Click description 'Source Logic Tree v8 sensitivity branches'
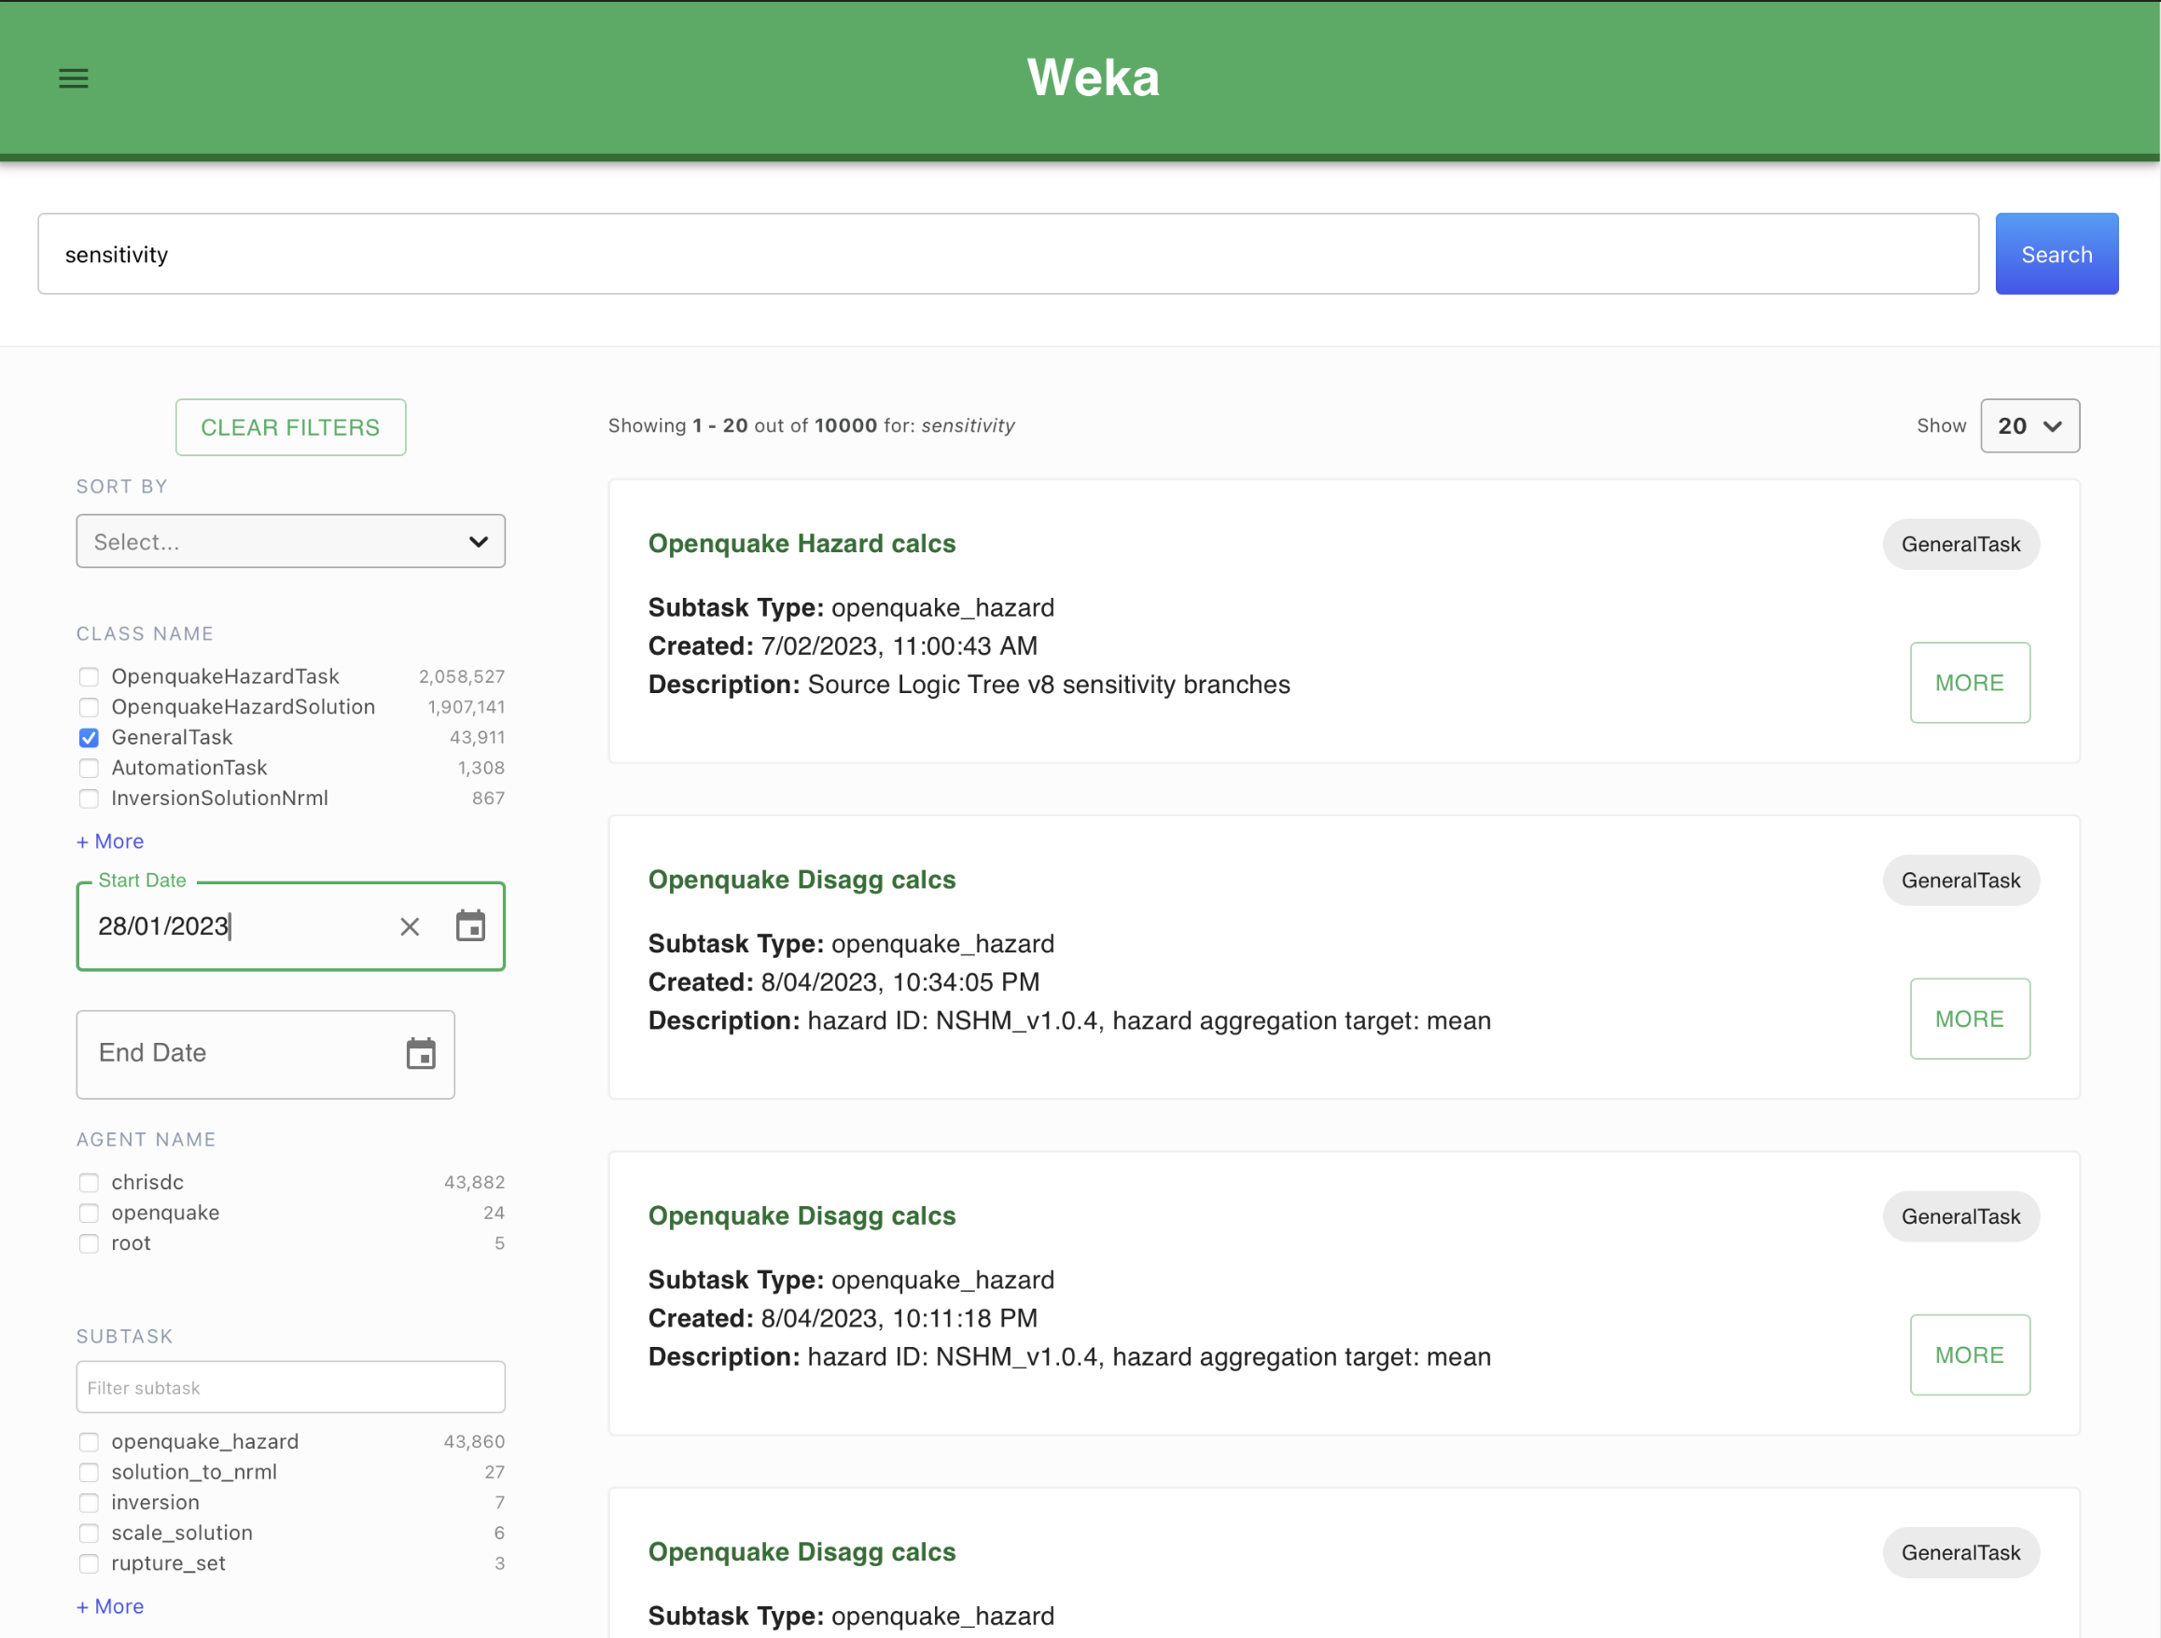2161x1638 pixels. coord(1048,684)
